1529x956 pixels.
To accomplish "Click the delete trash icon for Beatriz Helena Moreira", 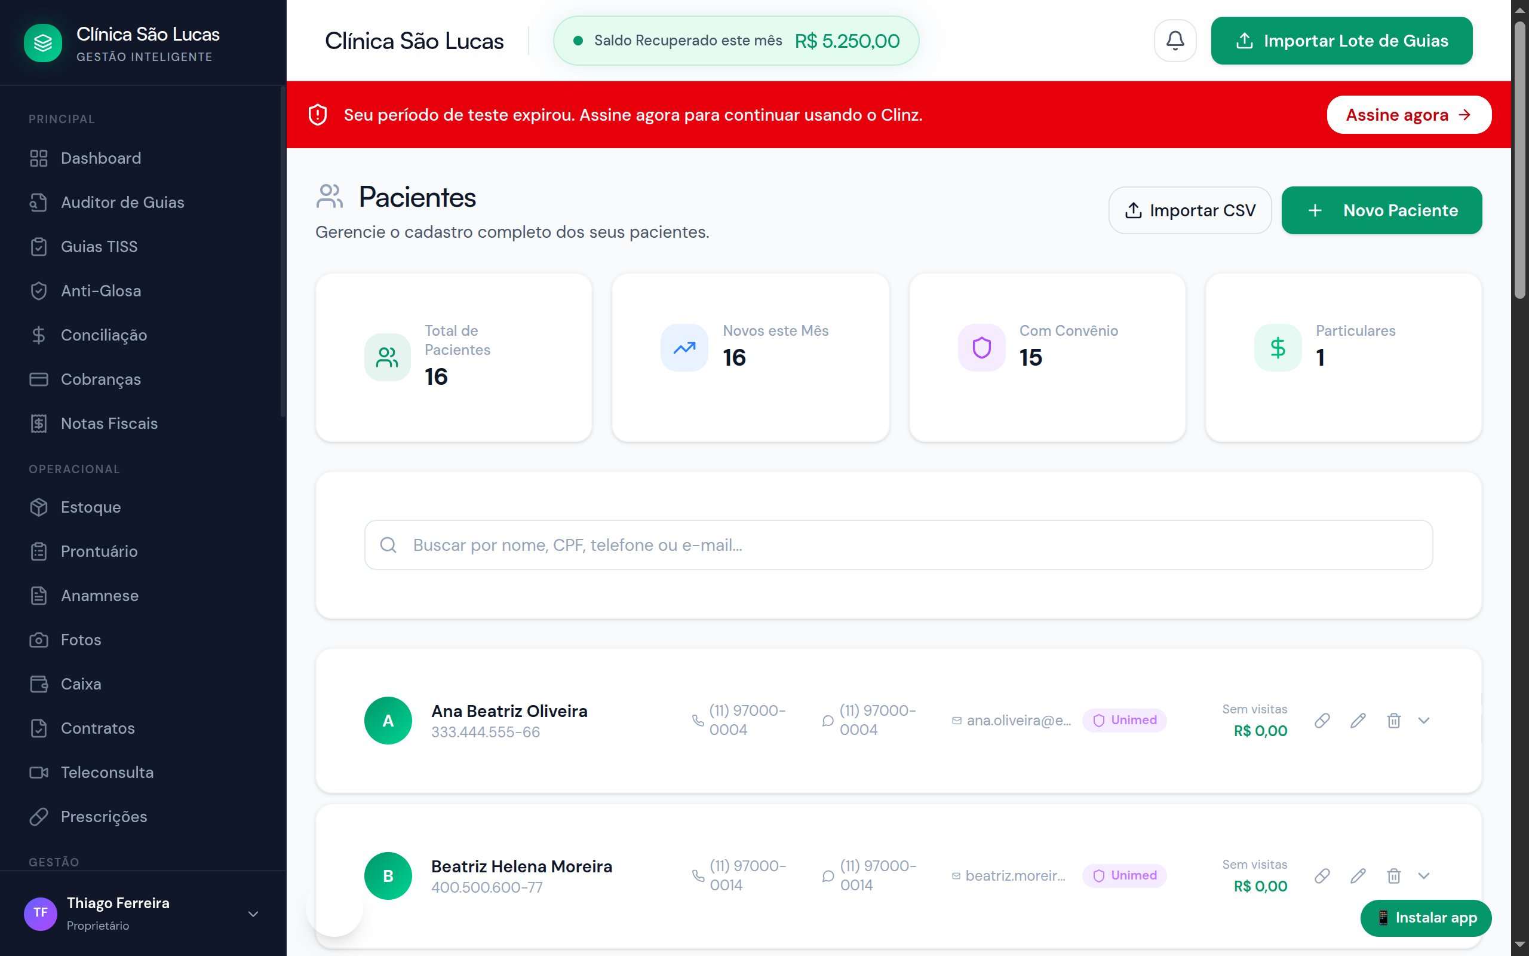I will click(x=1394, y=876).
